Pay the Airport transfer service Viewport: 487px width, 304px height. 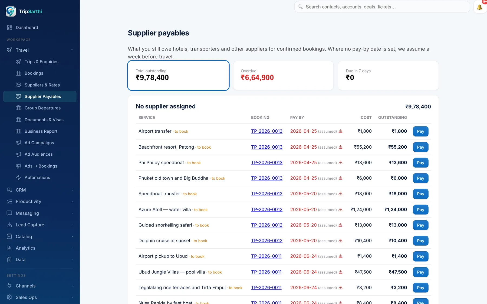(420, 131)
